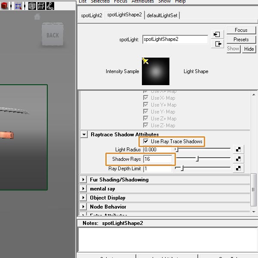The image size is (258, 258).
Task: Expand the mental ray section
Action: pos(83,189)
